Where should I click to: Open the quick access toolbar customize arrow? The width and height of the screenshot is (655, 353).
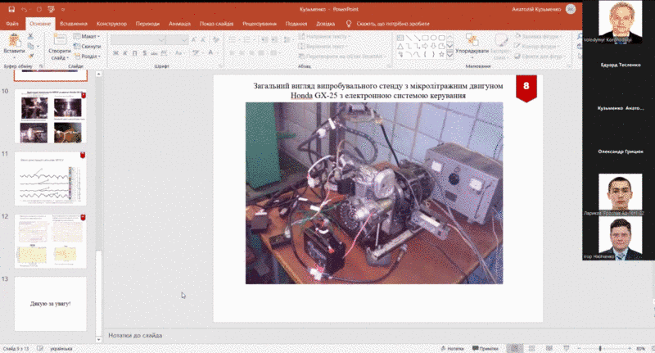click(63, 10)
